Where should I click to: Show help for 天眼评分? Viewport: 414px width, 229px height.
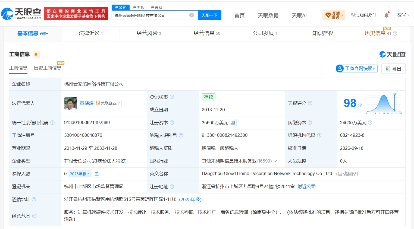310,103
